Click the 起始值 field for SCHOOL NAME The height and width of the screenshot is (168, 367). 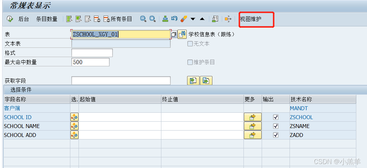120,126
